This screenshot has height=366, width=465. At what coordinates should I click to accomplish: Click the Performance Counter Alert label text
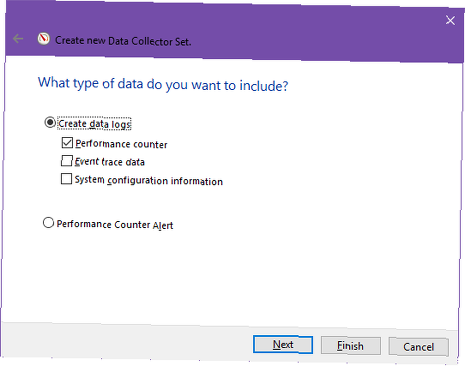115,225
